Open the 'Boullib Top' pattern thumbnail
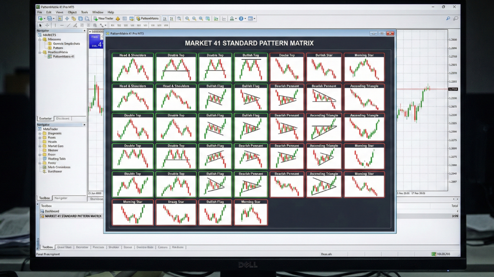Image resolution: width=494 pixels, height=277 pixels. click(x=133, y=184)
